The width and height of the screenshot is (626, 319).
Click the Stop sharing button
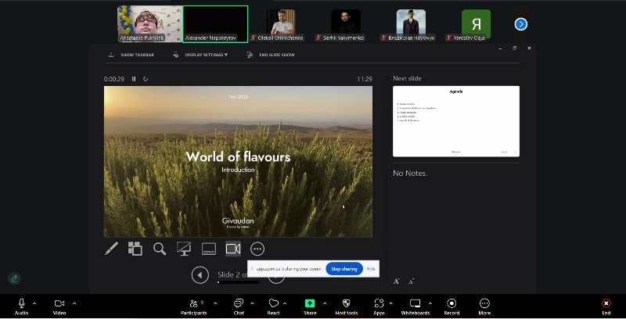pyautogui.click(x=344, y=269)
